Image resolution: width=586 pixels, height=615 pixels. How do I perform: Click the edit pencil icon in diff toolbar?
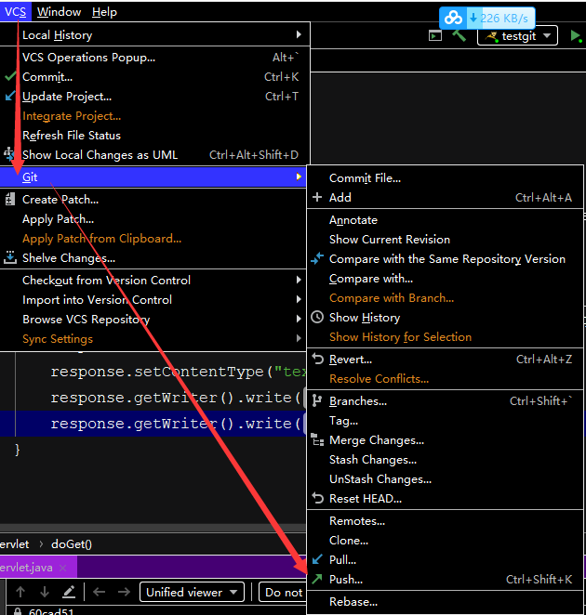[x=69, y=592]
